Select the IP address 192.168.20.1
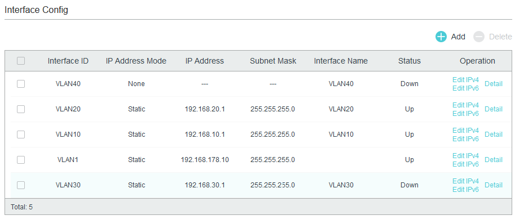The image size is (528, 224). [x=204, y=109]
